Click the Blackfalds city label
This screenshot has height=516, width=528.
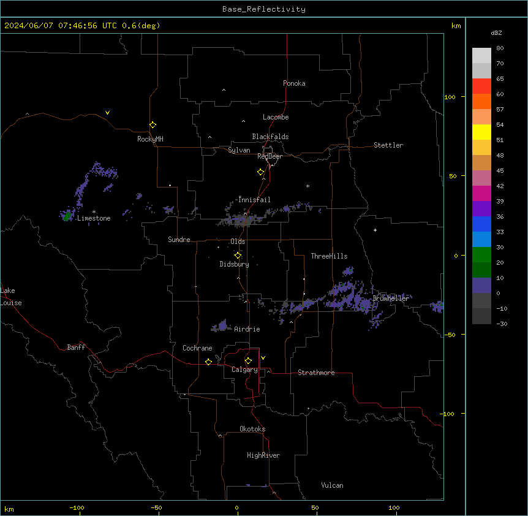point(270,137)
